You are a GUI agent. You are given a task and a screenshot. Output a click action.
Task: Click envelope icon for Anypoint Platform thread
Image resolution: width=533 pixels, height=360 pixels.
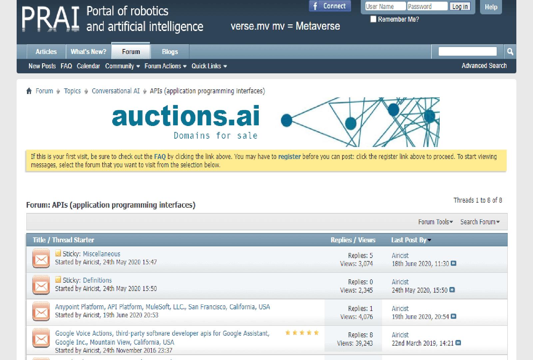tap(41, 312)
